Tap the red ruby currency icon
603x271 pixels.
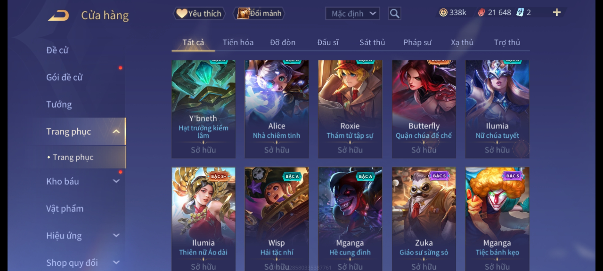coord(481,13)
